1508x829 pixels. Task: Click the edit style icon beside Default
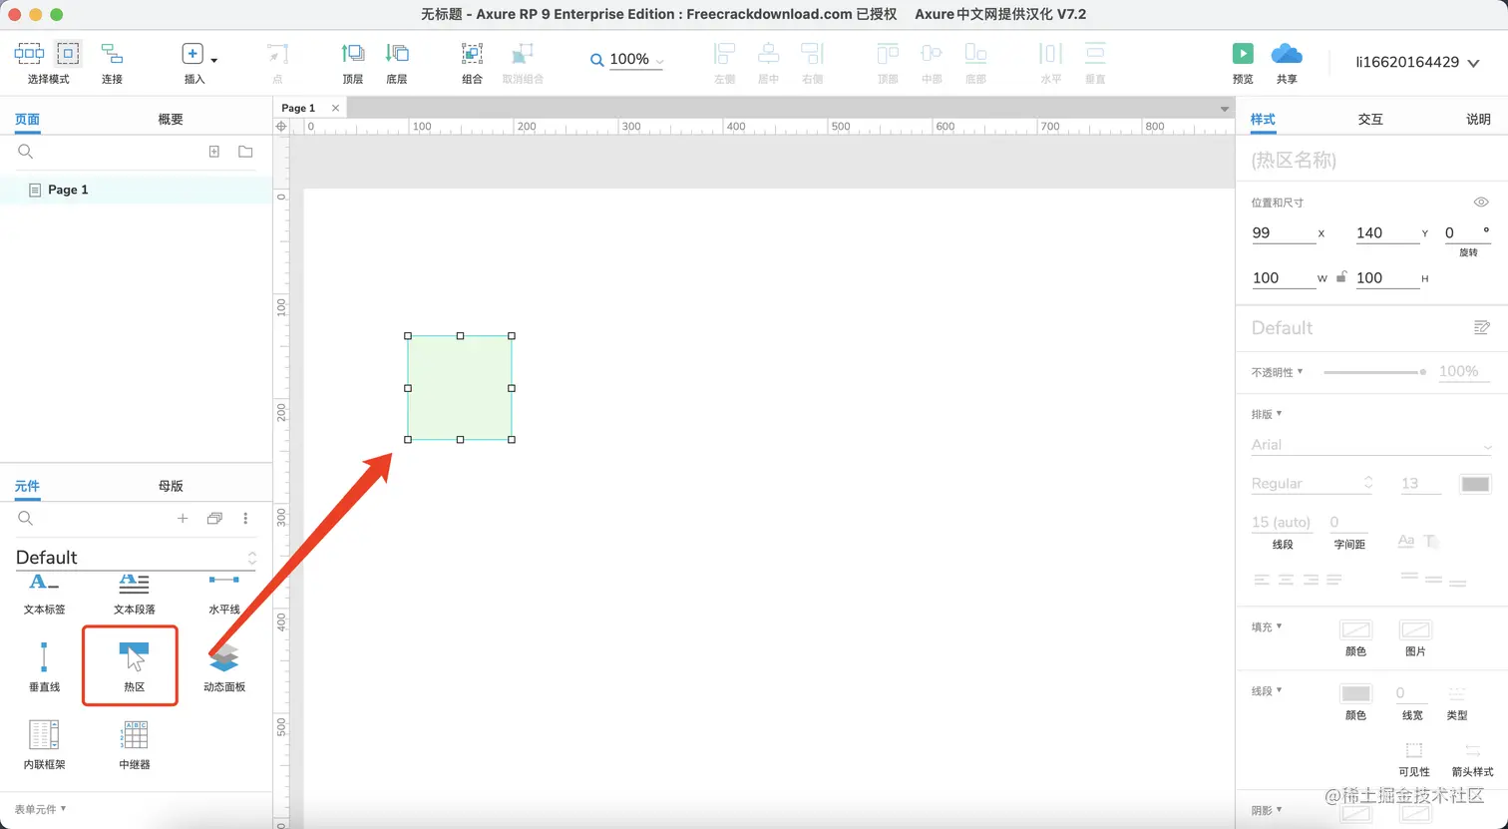click(x=1481, y=327)
